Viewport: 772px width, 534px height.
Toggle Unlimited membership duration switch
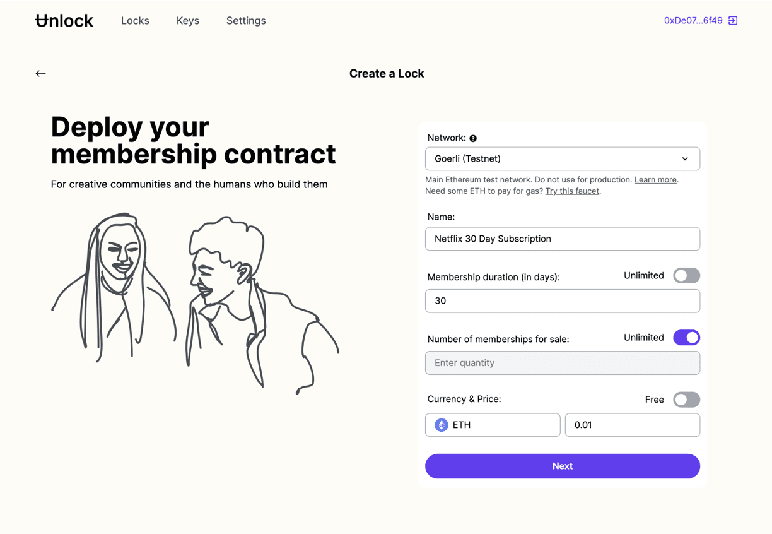tap(686, 276)
